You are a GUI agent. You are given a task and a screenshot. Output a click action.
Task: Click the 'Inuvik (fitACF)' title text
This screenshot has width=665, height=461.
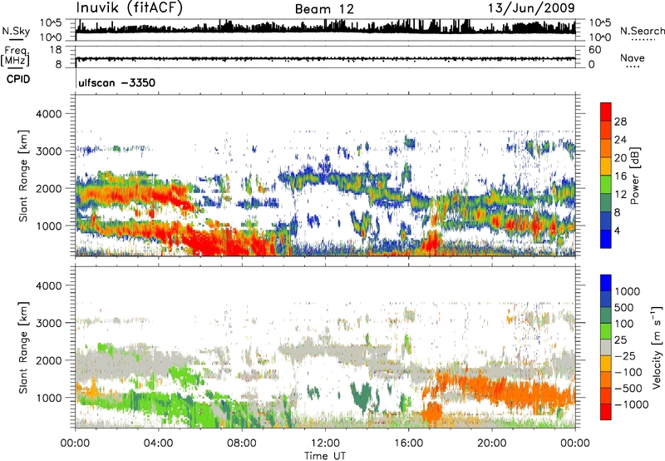[130, 8]
